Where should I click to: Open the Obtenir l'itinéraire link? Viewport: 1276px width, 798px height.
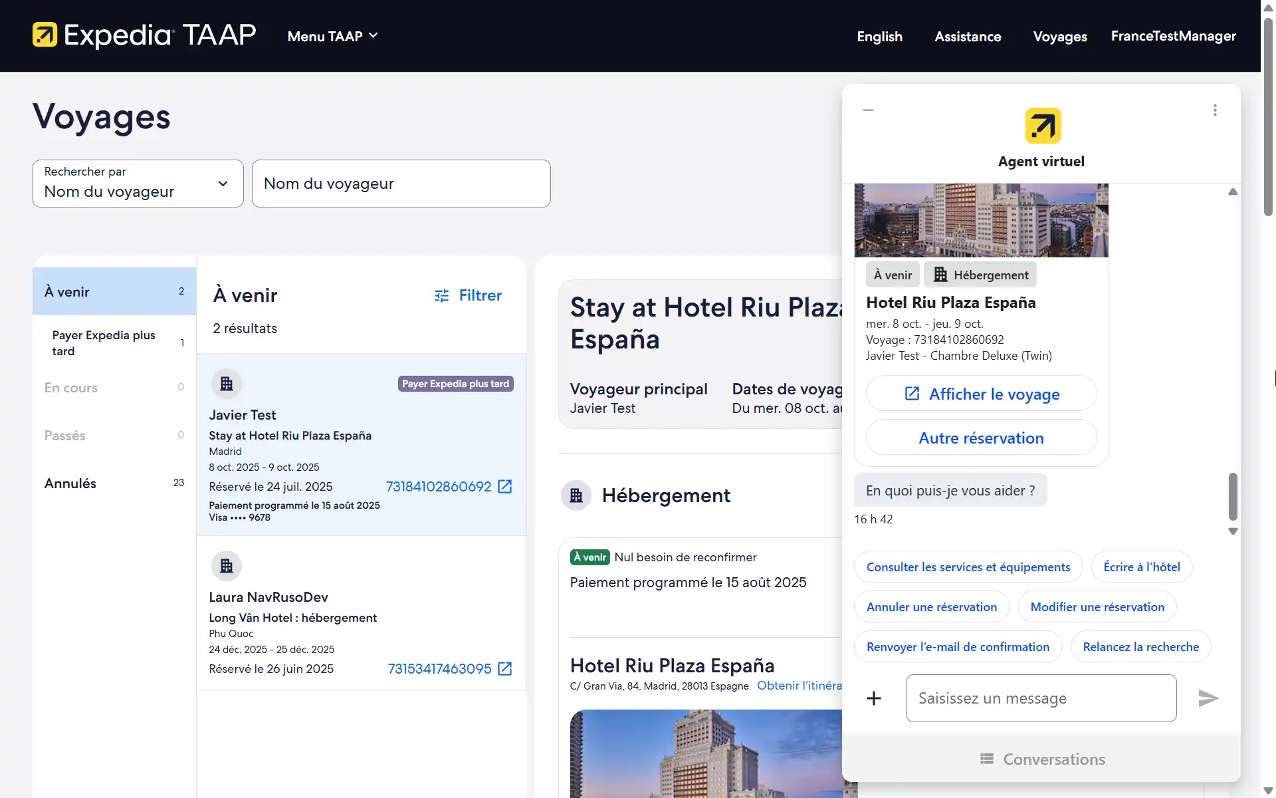799,686
